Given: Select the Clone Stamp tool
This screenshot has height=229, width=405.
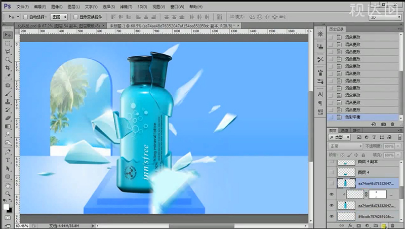Looking at the screenshot, I should point(8,101).
